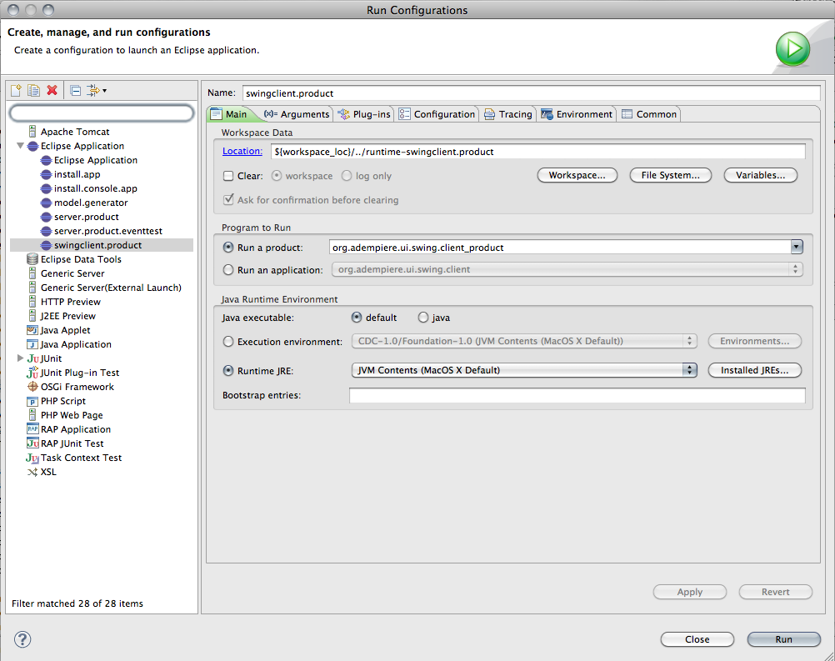Click the Eclipse Application category icon

tap(32, 146)
